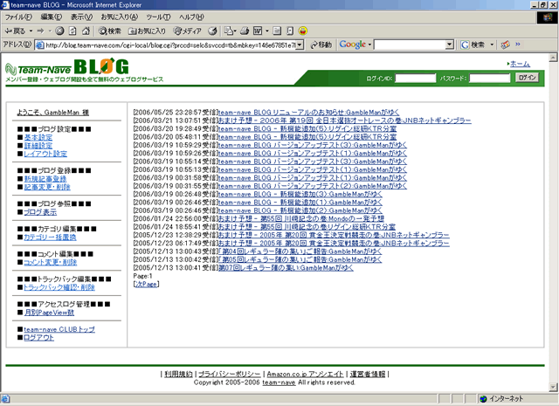Click the ログアウト link

coord(38,337)
